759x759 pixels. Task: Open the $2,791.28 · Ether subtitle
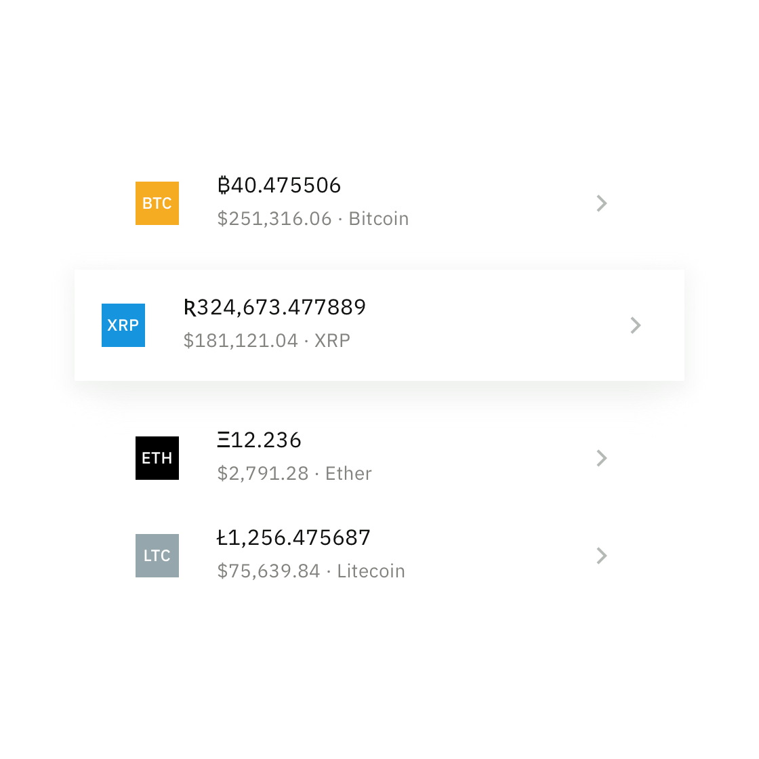coord(294,474)
